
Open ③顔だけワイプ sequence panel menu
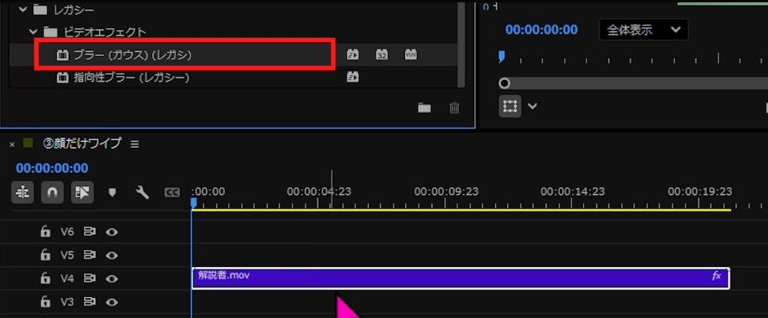(x=135, y=144)
